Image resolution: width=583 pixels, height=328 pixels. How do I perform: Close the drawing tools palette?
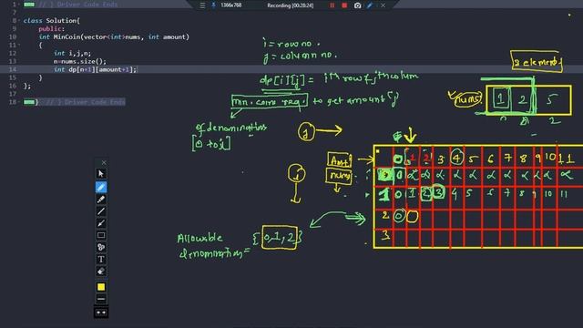coord(104,162)
